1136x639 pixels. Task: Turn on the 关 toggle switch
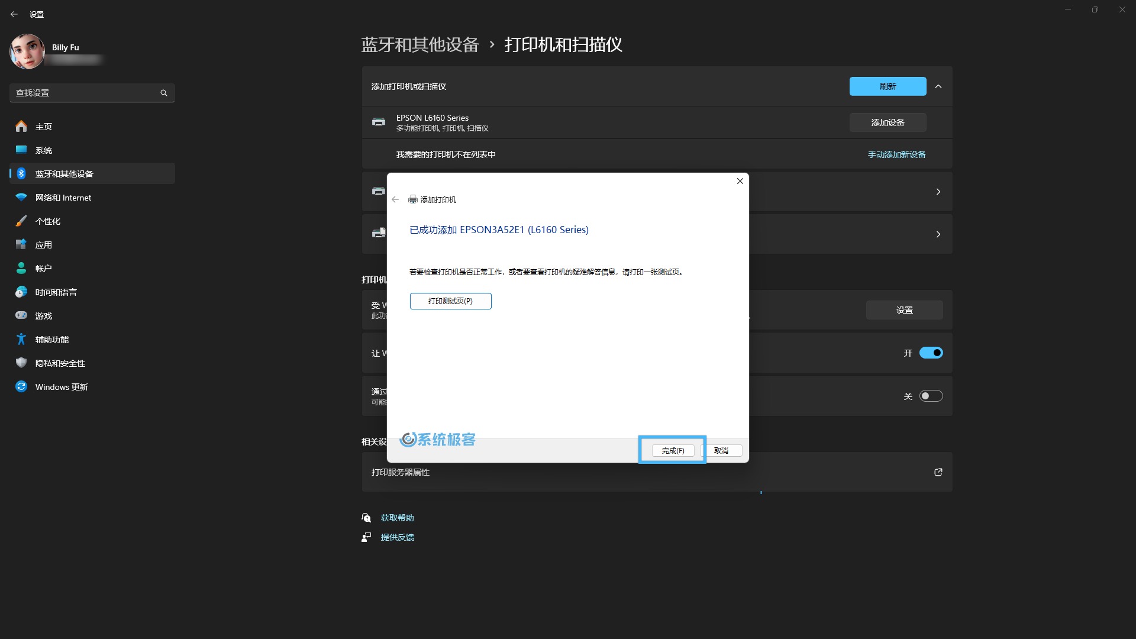pyautogui.click(x=931, y=396)
